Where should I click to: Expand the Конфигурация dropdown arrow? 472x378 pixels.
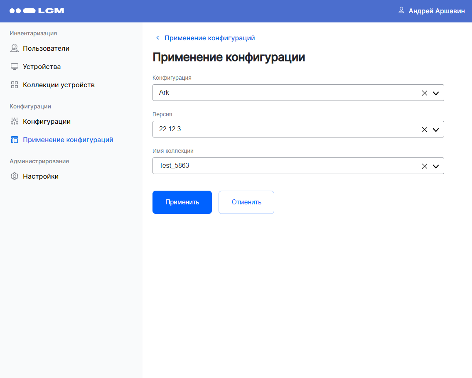click(435, 93)
